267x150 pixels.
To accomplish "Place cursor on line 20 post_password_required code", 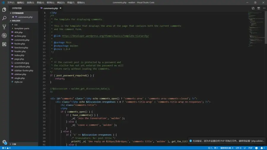I will pyautogui.click(x=72, y=76).
